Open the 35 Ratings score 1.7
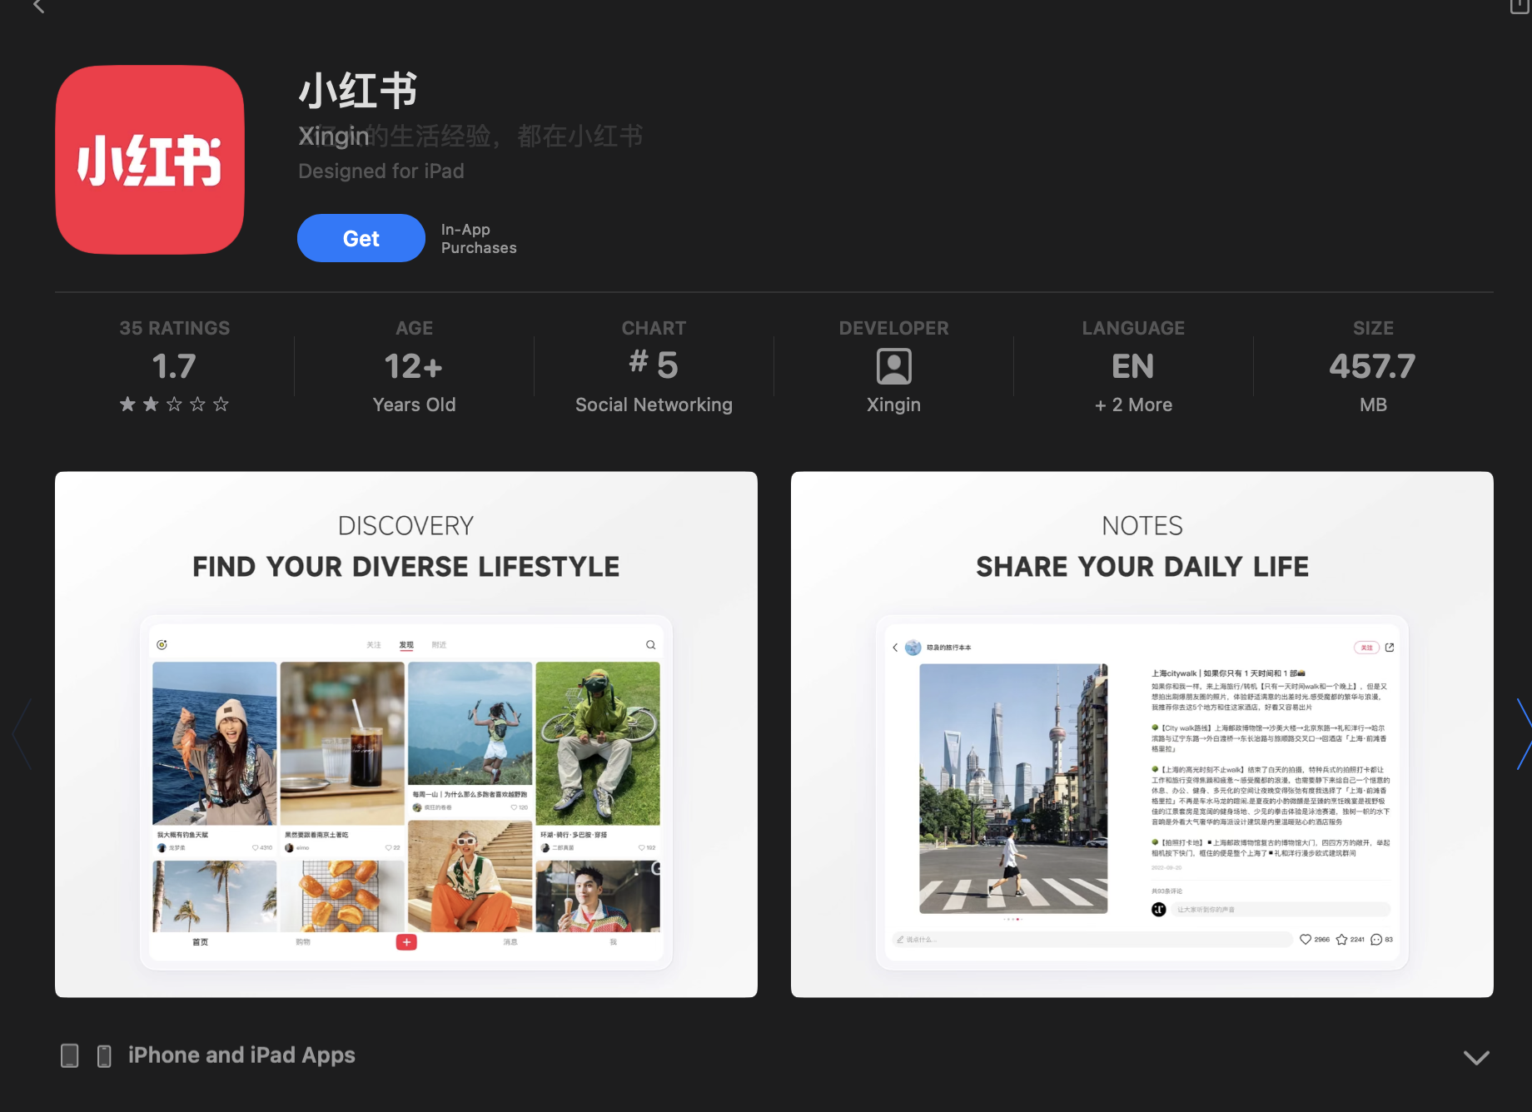This screenshot has width=1532, height=1112. click(x=174, y=366)
